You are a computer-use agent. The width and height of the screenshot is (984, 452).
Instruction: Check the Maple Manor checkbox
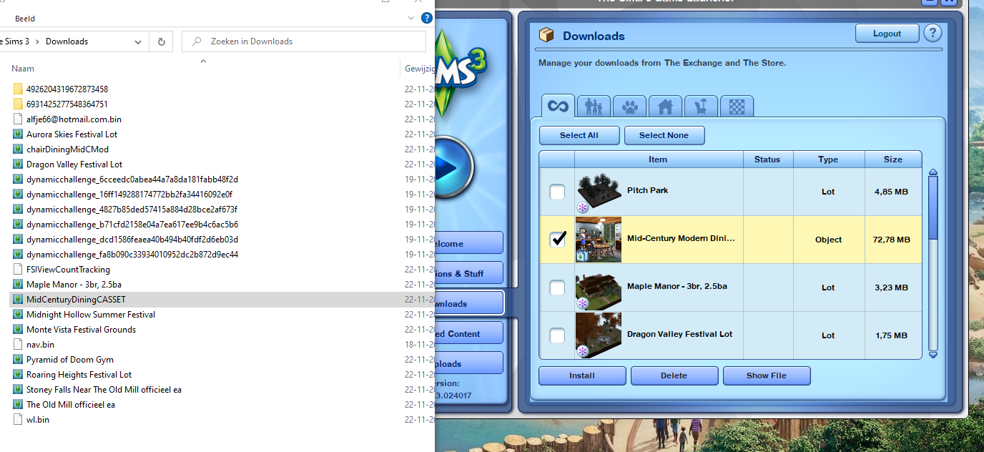tap(557, 288)
